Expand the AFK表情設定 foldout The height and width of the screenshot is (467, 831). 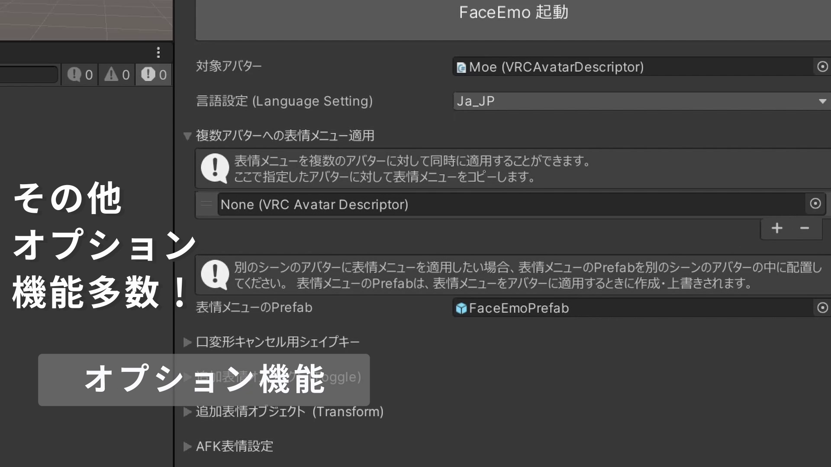(x=188, y=447)
